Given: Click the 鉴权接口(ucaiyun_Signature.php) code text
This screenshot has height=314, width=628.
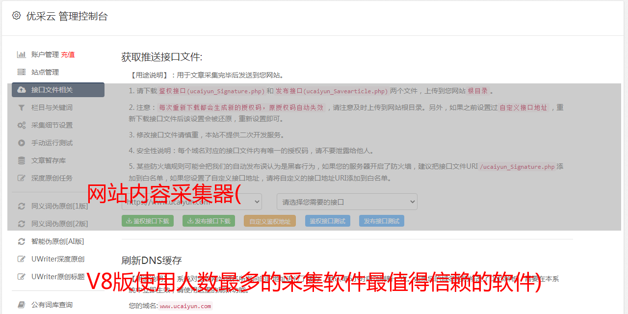Looking at the screenshot, I should point(211,91).
